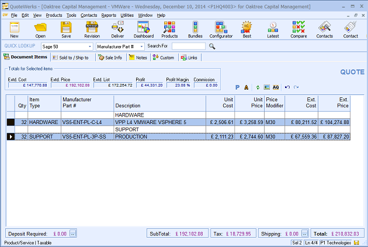This screenshot has height=247, width=368.
Task: Click the £ 87,827.20 extended price cell
Action: (x=334, y=137)
